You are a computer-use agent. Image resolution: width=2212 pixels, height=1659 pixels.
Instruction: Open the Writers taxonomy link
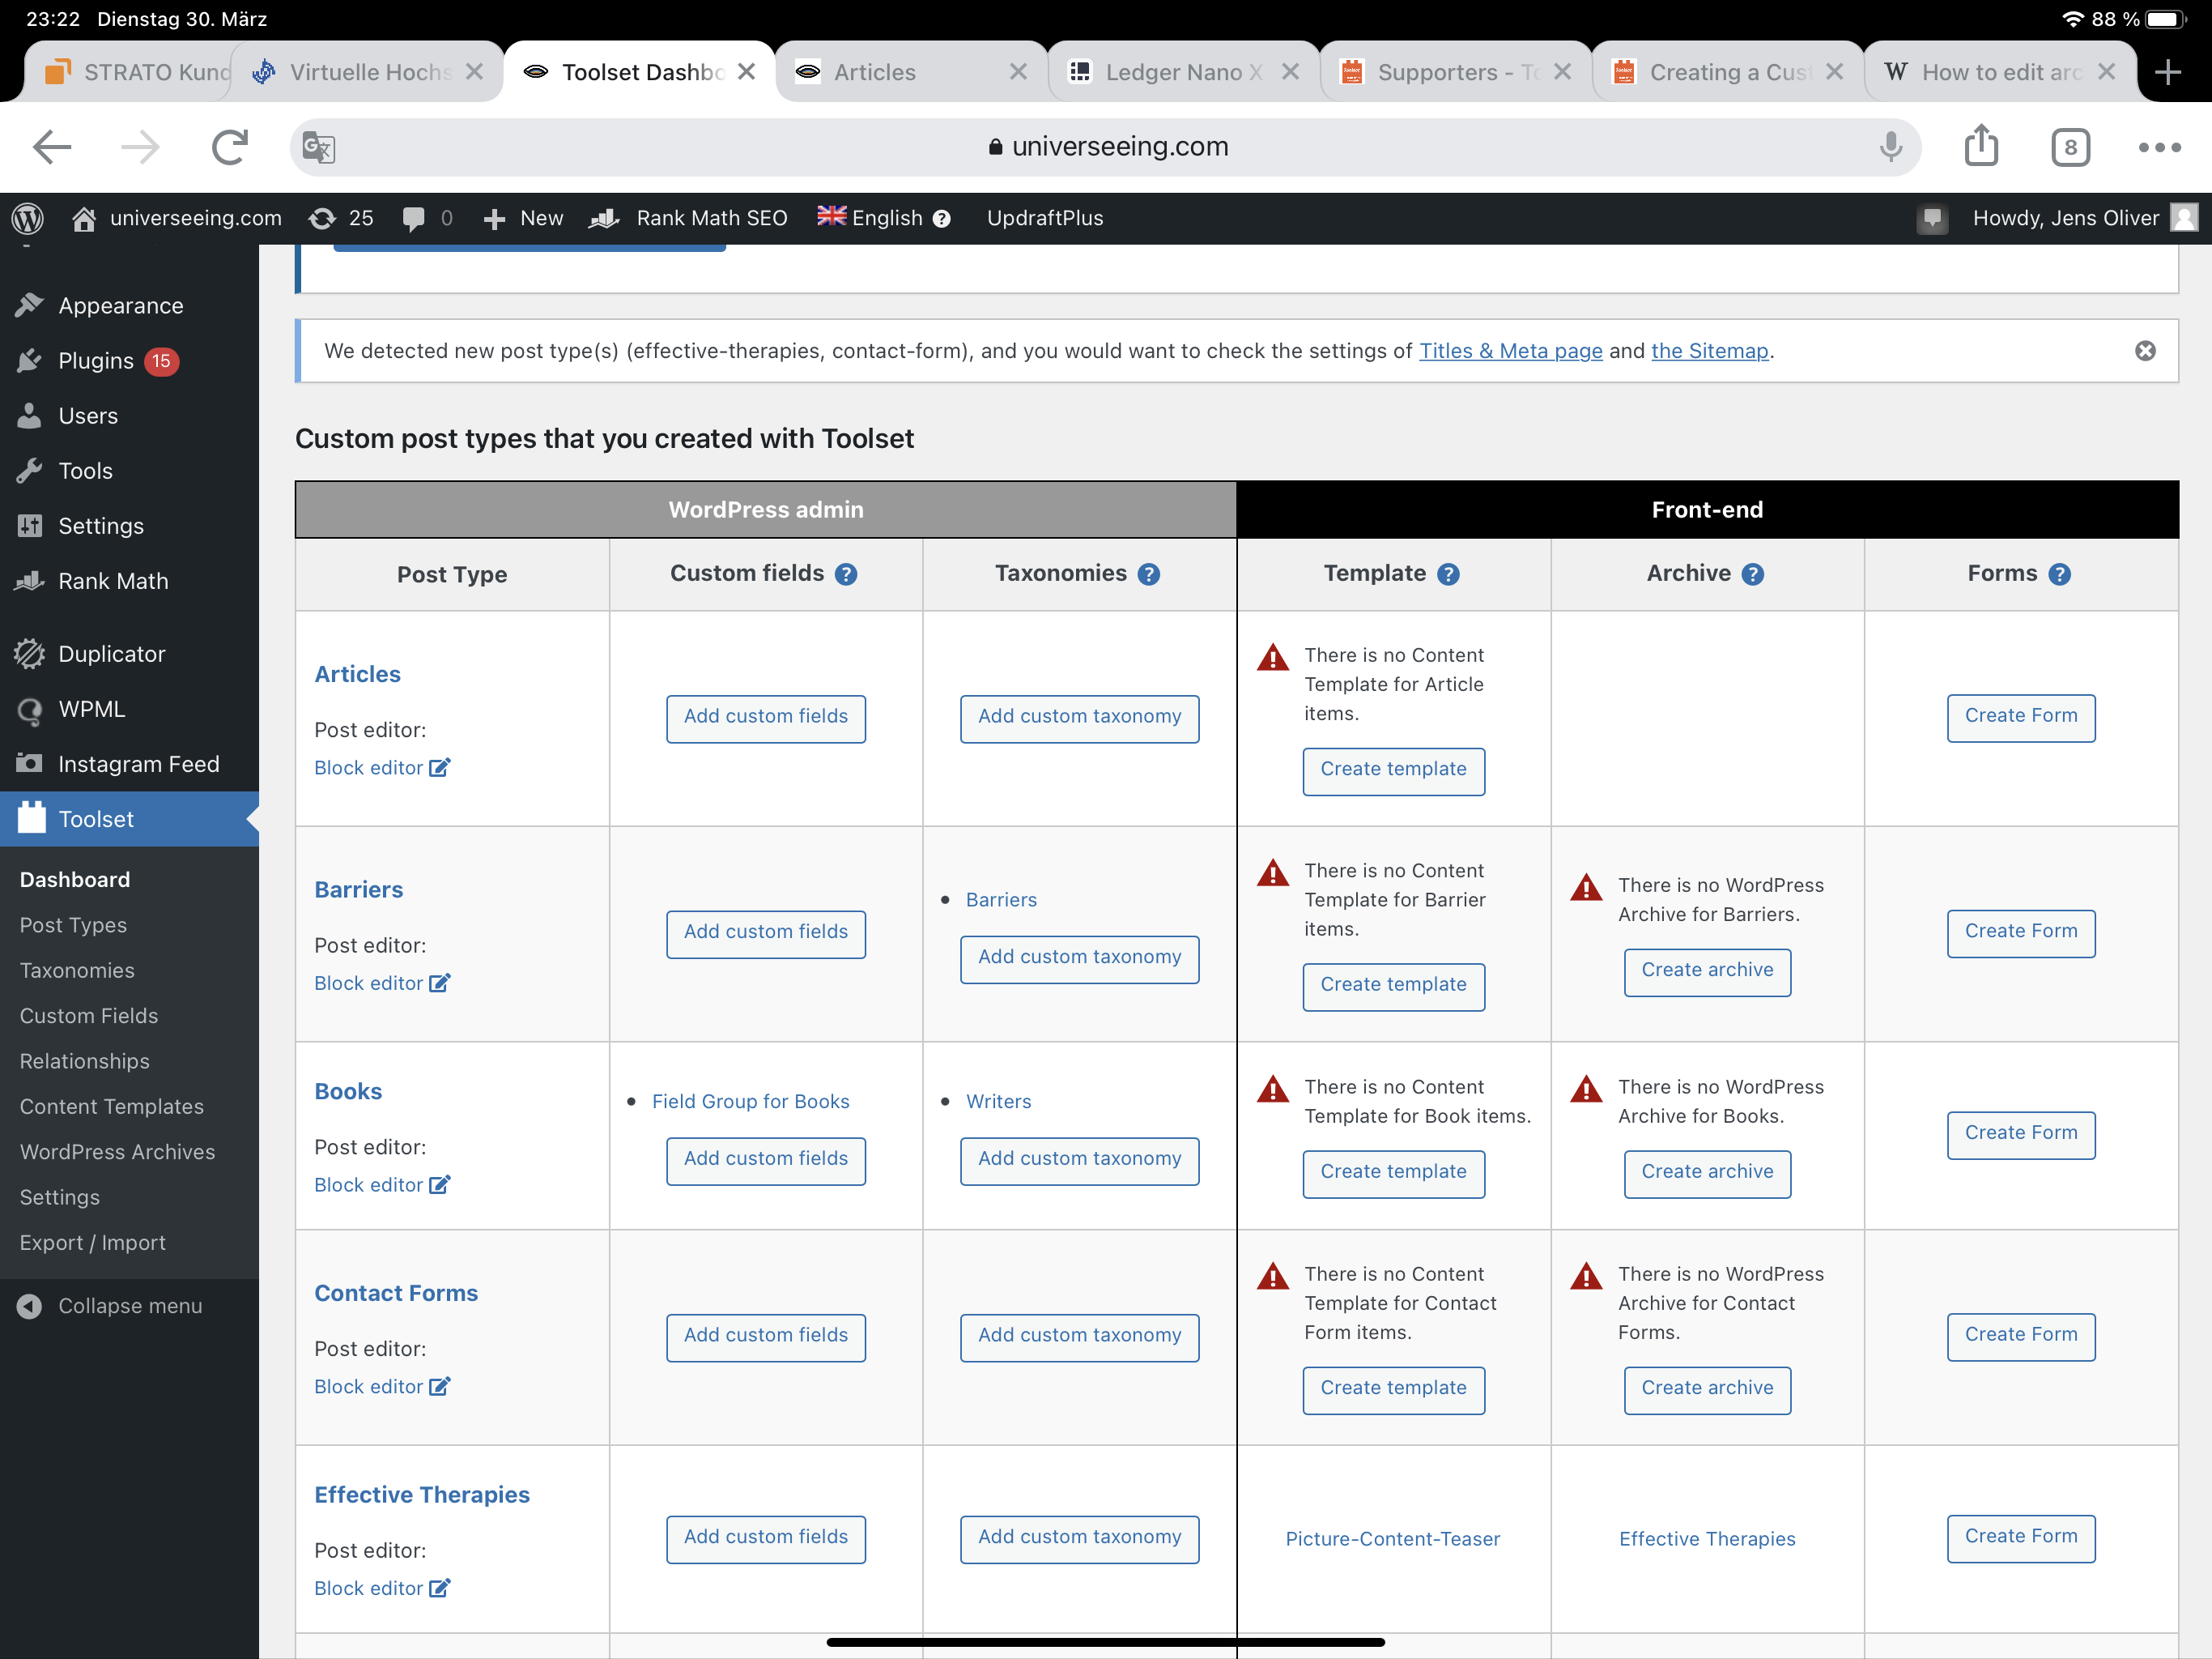[x=998, y=1101]
